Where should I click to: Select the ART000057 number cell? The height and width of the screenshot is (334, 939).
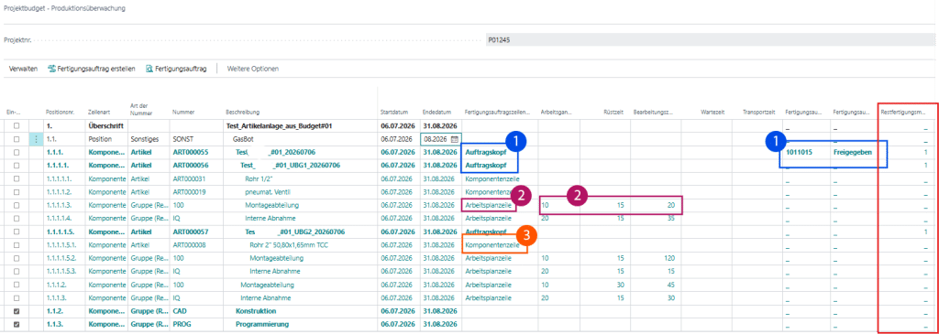tap(191, 232)
